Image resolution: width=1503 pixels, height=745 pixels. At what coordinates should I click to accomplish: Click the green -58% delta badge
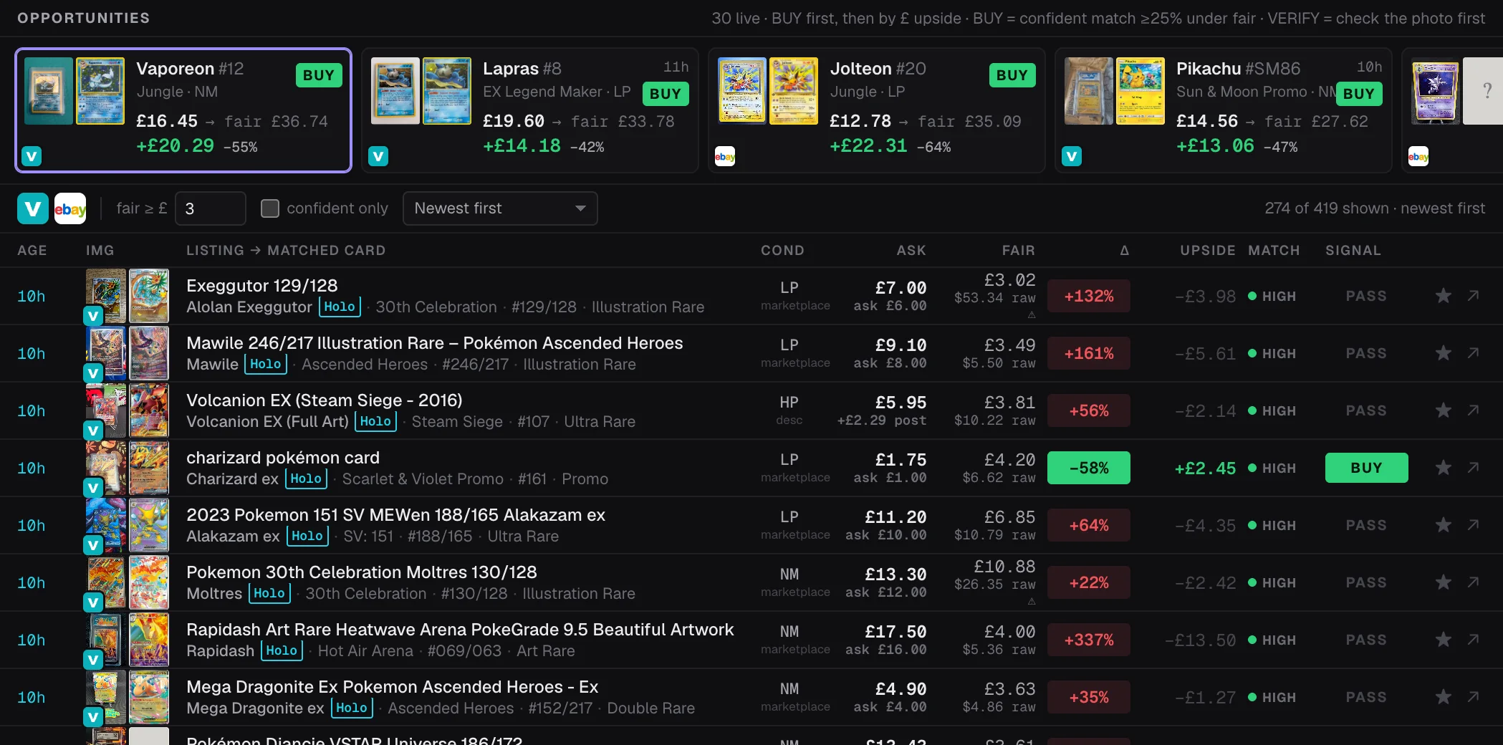coord(1089,468)
